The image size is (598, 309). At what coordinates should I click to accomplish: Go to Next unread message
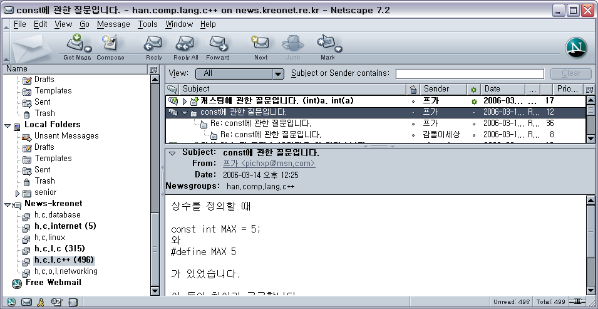point(261,48)
